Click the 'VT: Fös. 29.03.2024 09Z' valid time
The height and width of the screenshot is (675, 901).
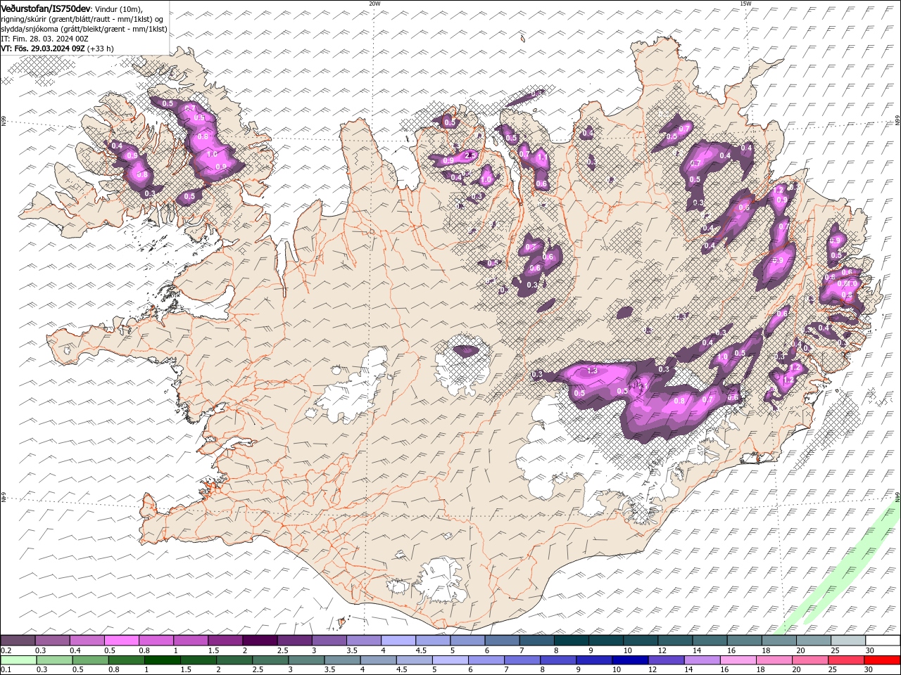pos(43,49)
